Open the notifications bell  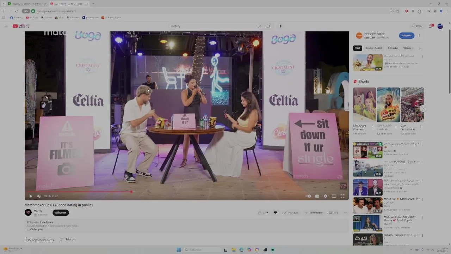pos(431,26)
